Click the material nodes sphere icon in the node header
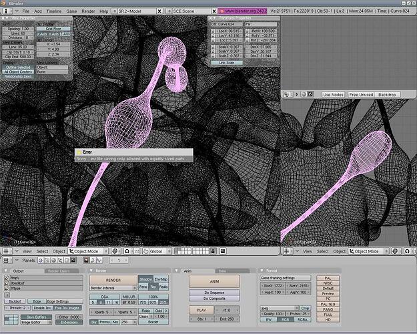417x334 pixels. coord(304,94)
